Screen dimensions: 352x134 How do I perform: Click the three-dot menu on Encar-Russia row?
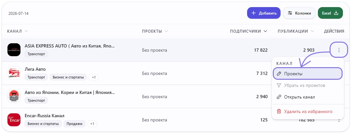(339, 121)
